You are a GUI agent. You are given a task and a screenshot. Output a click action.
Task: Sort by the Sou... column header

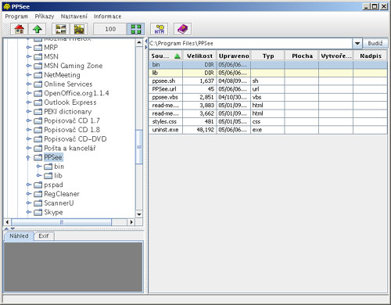pyautogui.click(x=166, y=56)
